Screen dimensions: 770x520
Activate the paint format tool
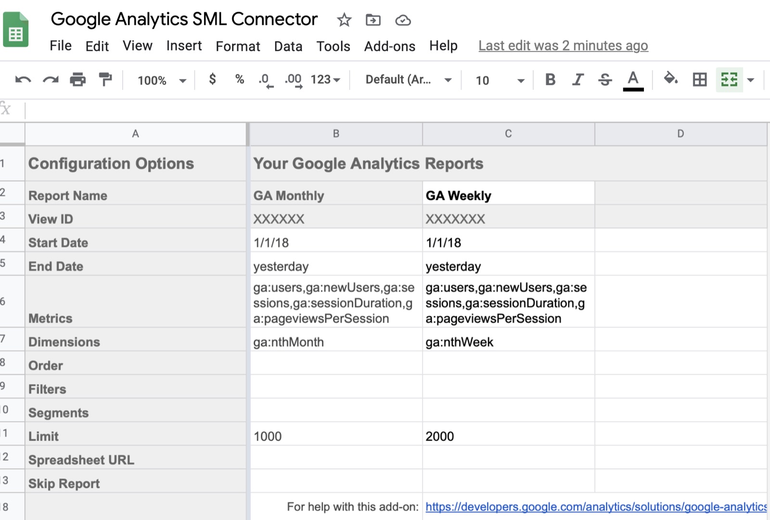(105, 80)
